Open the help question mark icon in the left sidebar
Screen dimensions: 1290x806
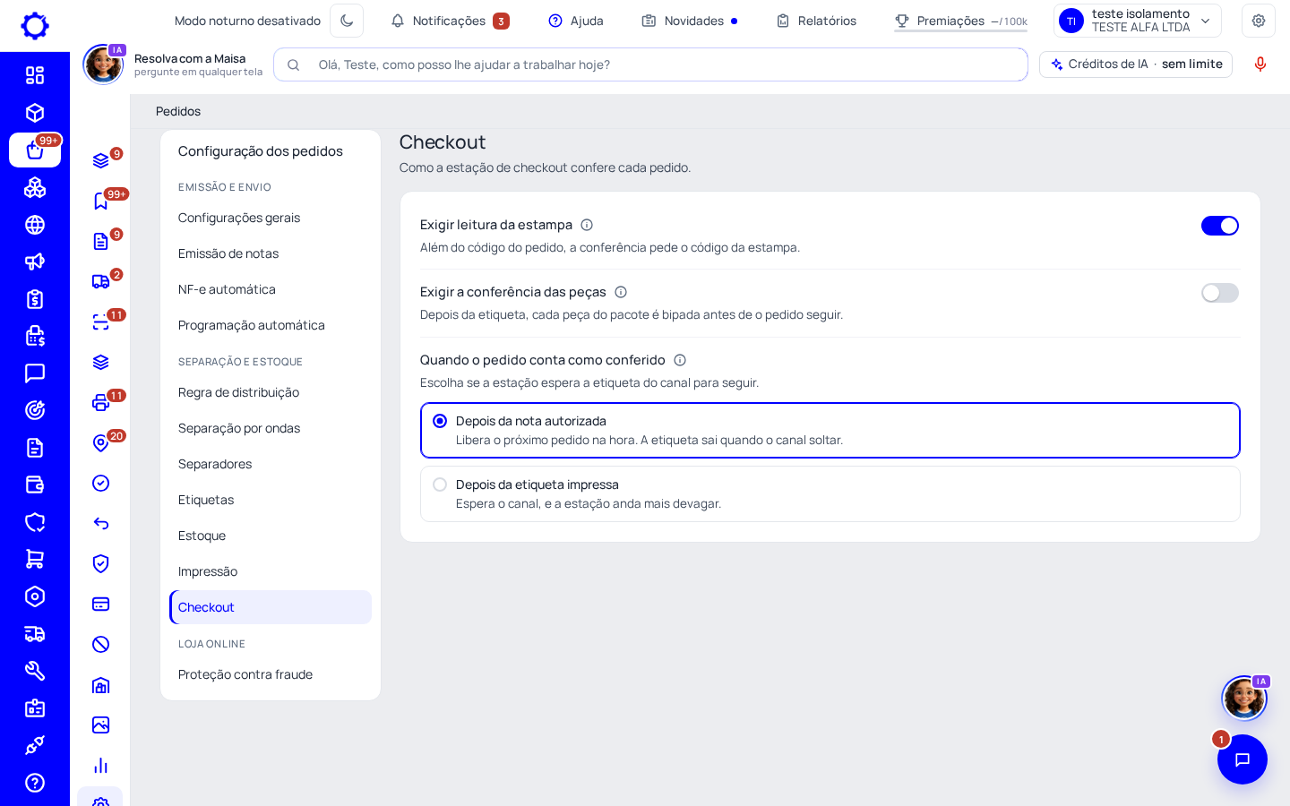pyautogui.click(x=35, y=783)
